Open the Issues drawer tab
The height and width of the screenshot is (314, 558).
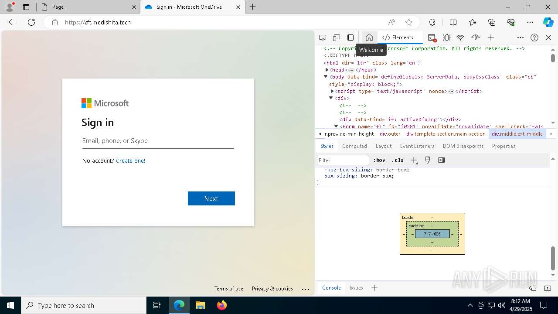pos(356,288)
